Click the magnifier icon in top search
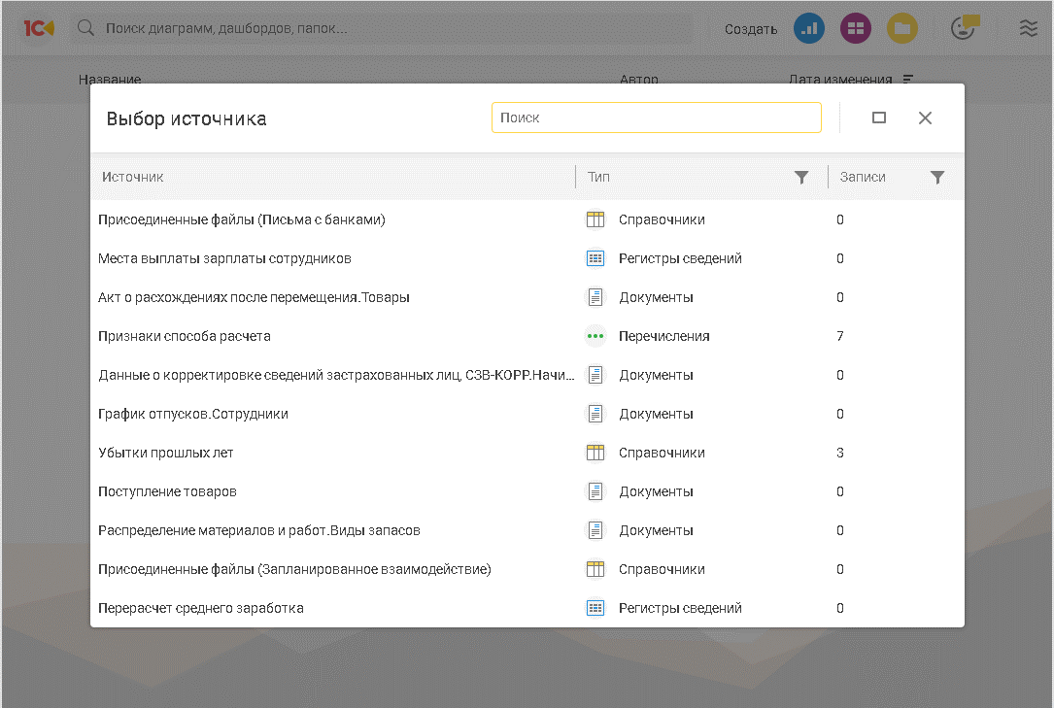The width and height of the screenshot is (1054, 708). [x=86, y=28]
